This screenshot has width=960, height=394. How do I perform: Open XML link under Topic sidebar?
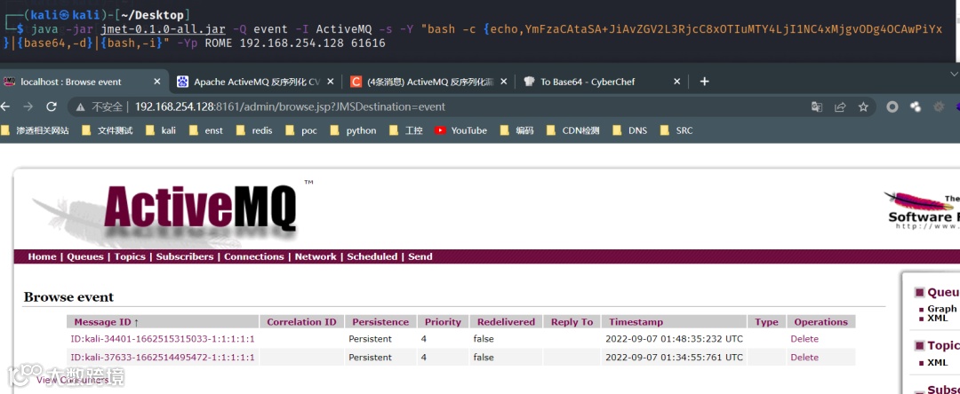point(938,363)
